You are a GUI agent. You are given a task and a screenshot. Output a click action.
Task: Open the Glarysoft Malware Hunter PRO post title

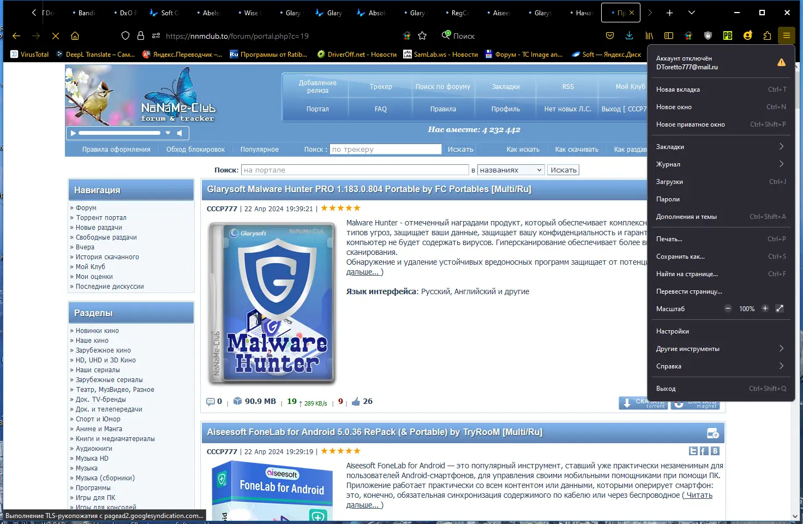[x=369, y=189]
